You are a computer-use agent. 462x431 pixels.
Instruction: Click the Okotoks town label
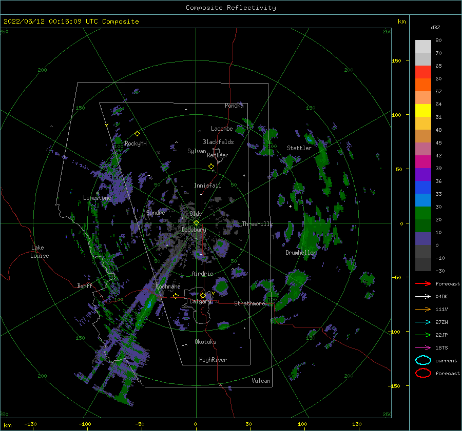tap(205, 342)
